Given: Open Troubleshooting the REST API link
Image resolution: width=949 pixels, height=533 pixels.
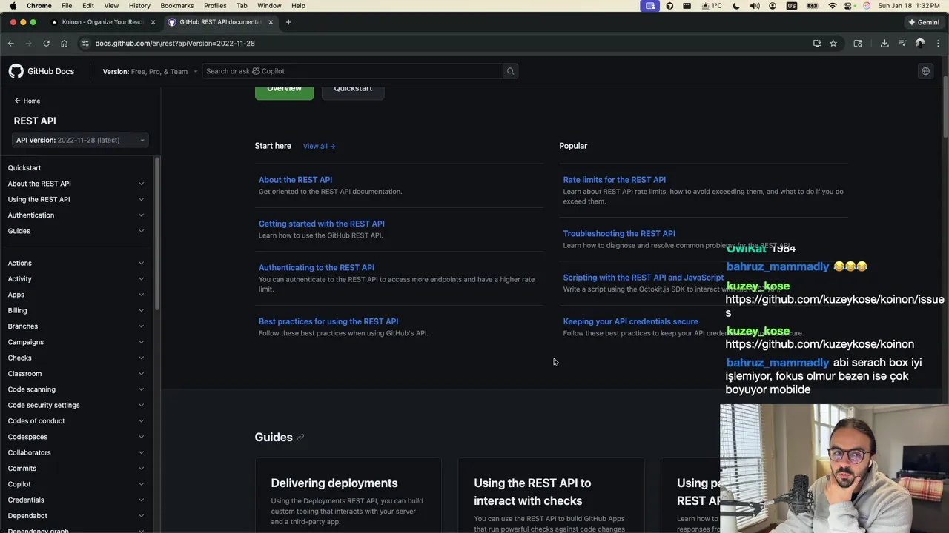Looking at the screenshot, I should click(619, 234).
